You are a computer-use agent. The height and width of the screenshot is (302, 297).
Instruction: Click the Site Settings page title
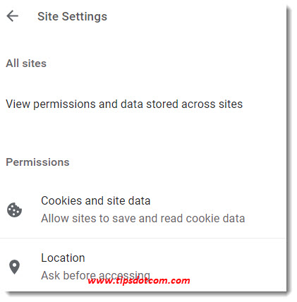click(72, 17)
